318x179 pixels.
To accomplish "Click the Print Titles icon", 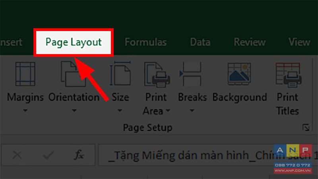I will 288,75.
